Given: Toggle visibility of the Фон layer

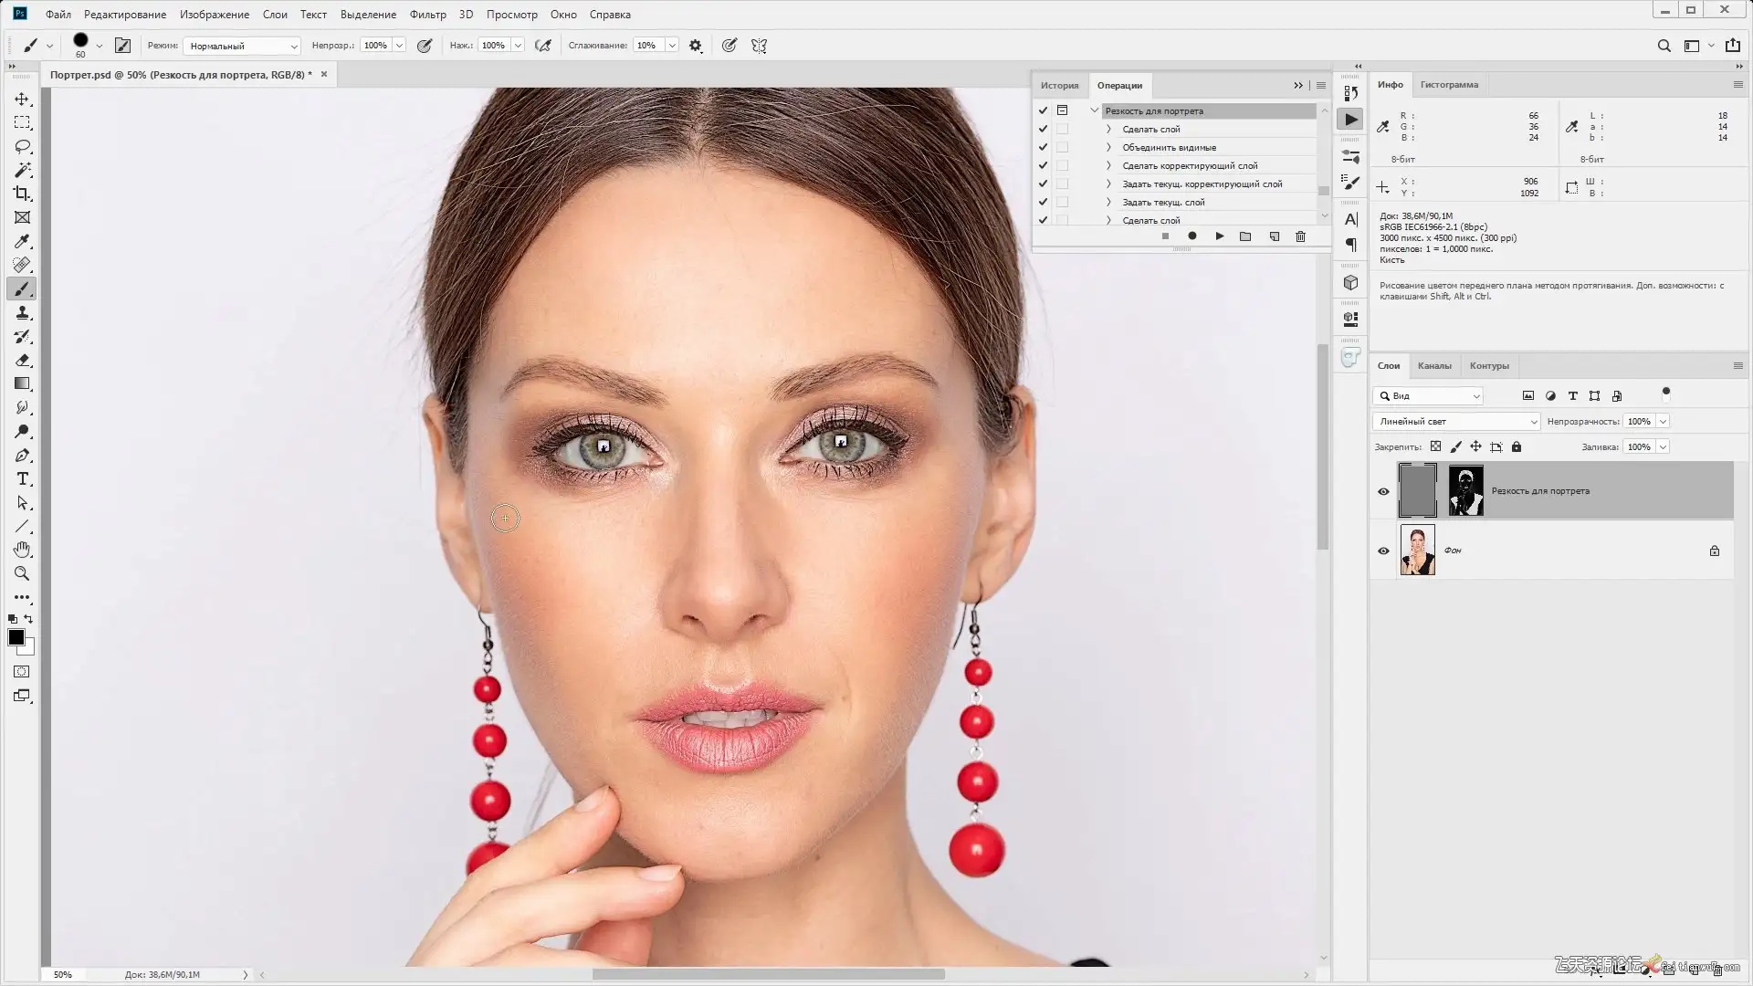Looking at the screenshot, I should (x=1383, y=551).
